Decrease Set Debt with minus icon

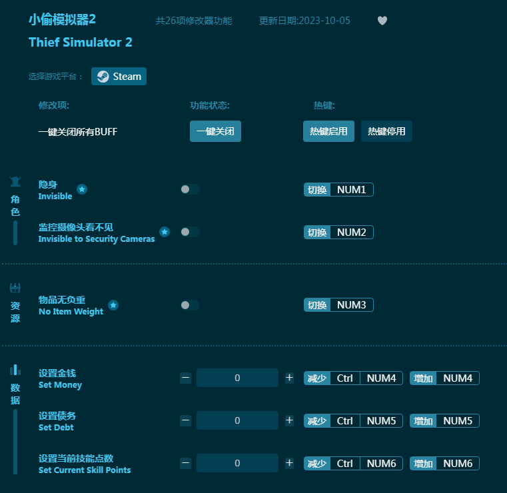click(186, 420)
